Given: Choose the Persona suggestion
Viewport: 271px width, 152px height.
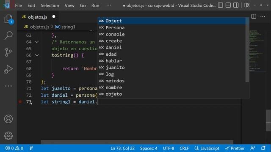Looking at the screenshot, I should click(x=172, y=27).
